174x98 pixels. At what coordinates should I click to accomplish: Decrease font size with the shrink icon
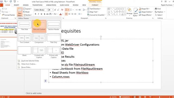(58, 10)
